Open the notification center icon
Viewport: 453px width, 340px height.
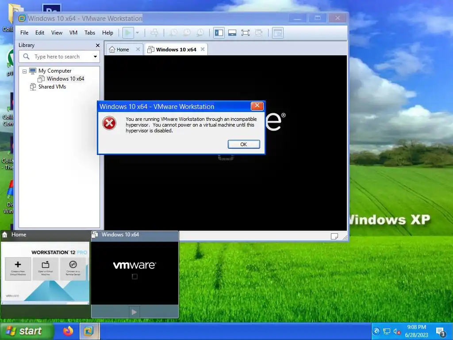[441, 332]
